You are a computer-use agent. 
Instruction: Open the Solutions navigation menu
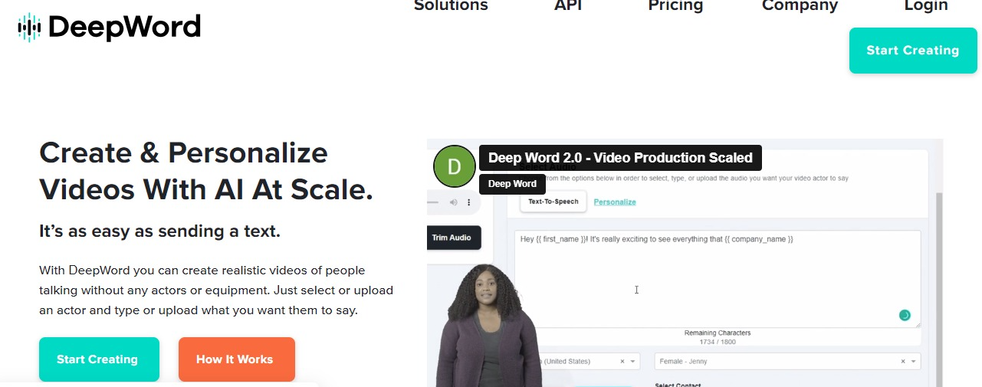point(451,6)
